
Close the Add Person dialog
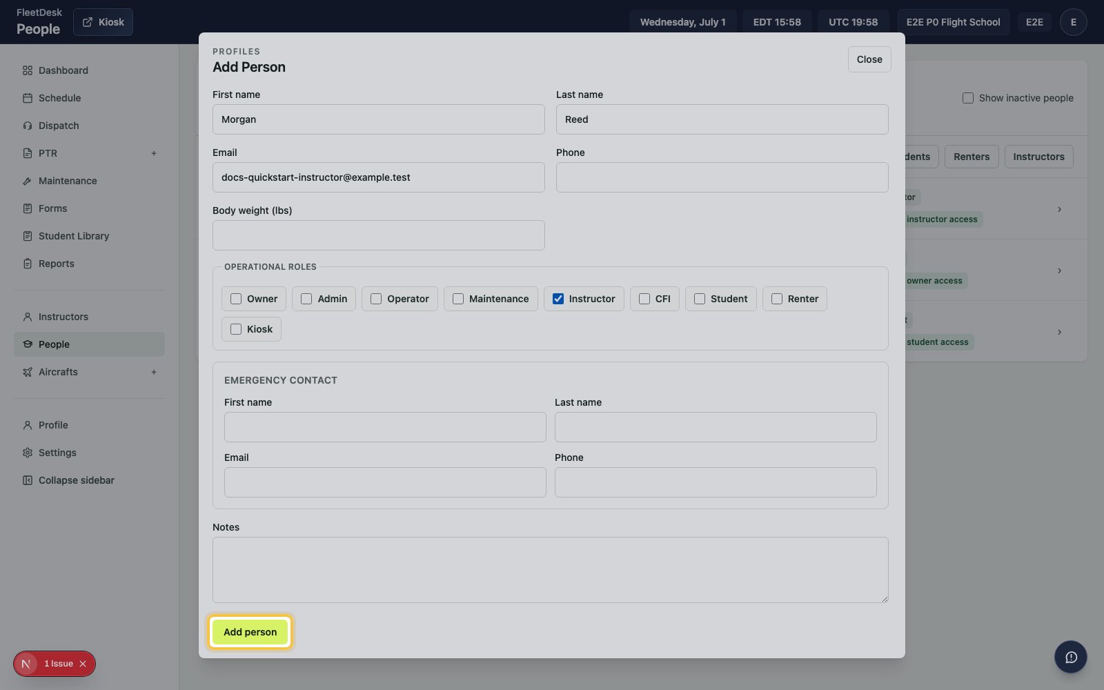(869, 59)
